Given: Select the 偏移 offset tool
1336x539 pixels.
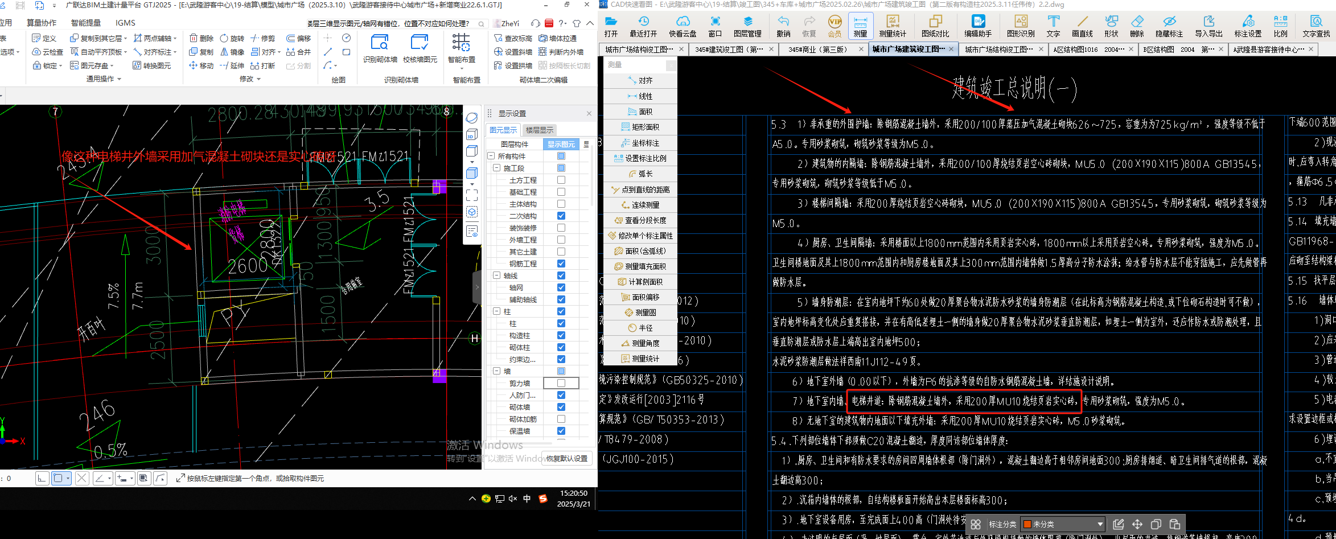Looking at the screenshot, I should (x=299, y=38).
